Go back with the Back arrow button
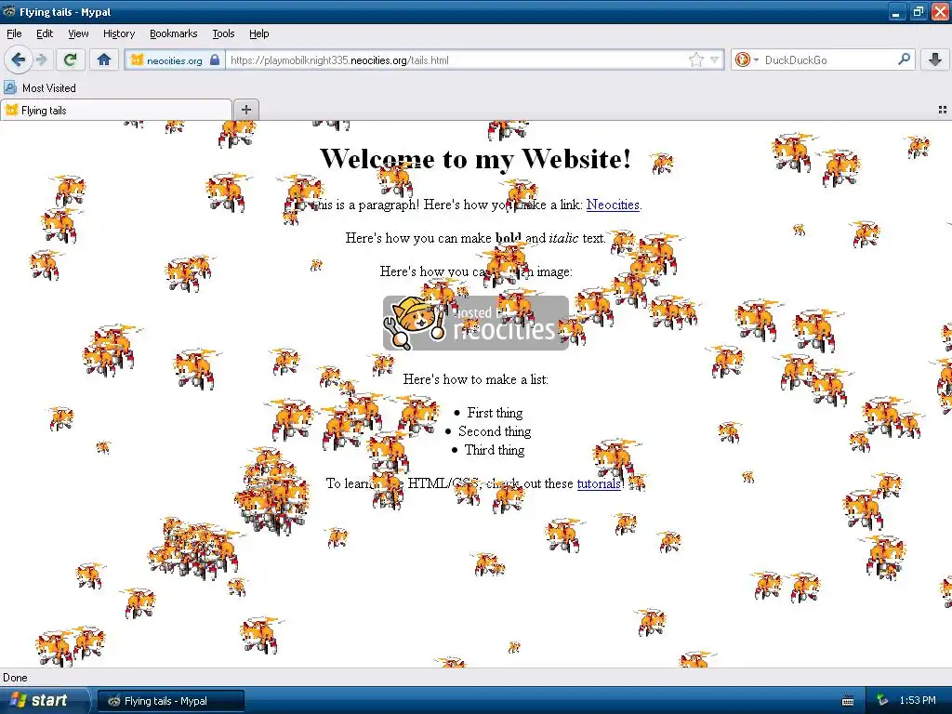 tap(19, 59)
